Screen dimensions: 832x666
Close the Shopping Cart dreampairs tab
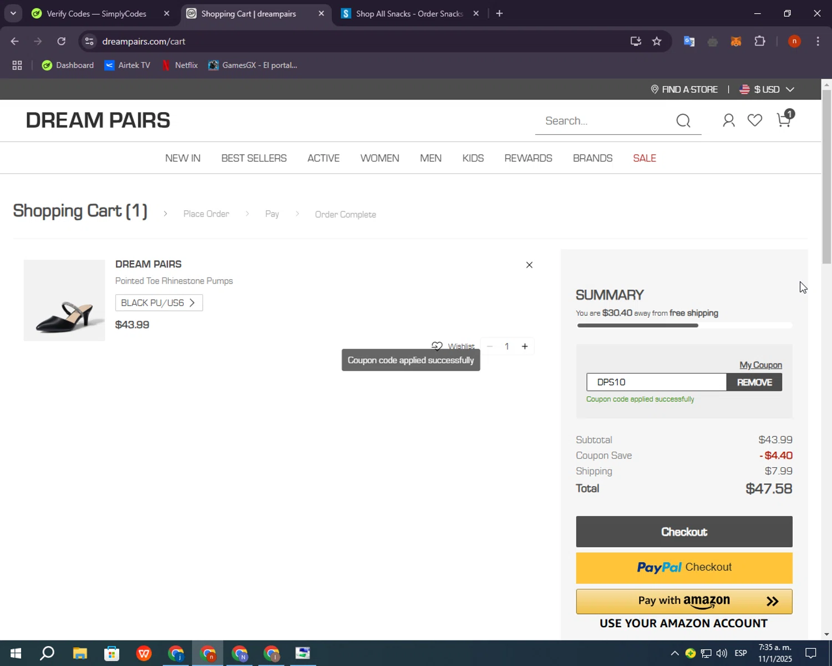click(321, 14)
